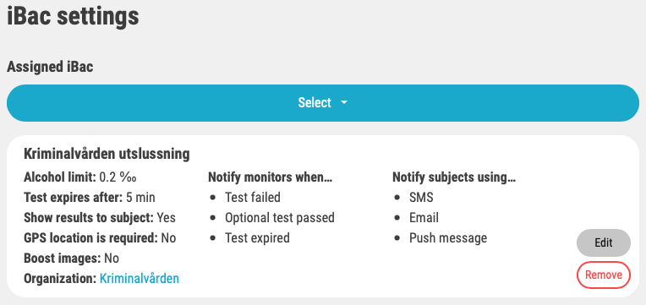Select the Test failed list item

point(253,198)
